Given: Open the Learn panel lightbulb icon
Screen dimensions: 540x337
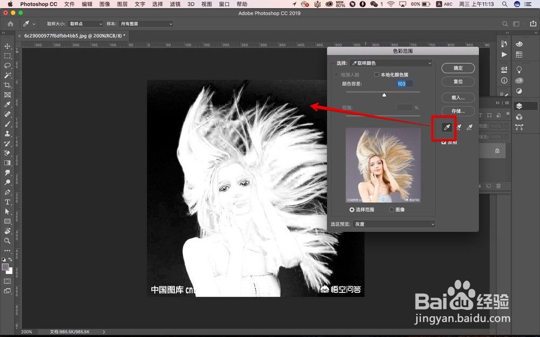Looking at the screenshot, I should (x=519, y=70).
